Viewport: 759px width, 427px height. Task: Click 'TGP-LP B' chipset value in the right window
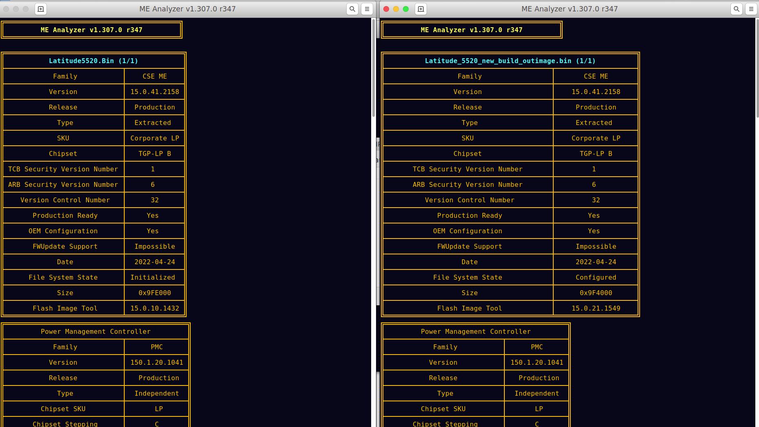pyautogui.click(x=596, y=153)
